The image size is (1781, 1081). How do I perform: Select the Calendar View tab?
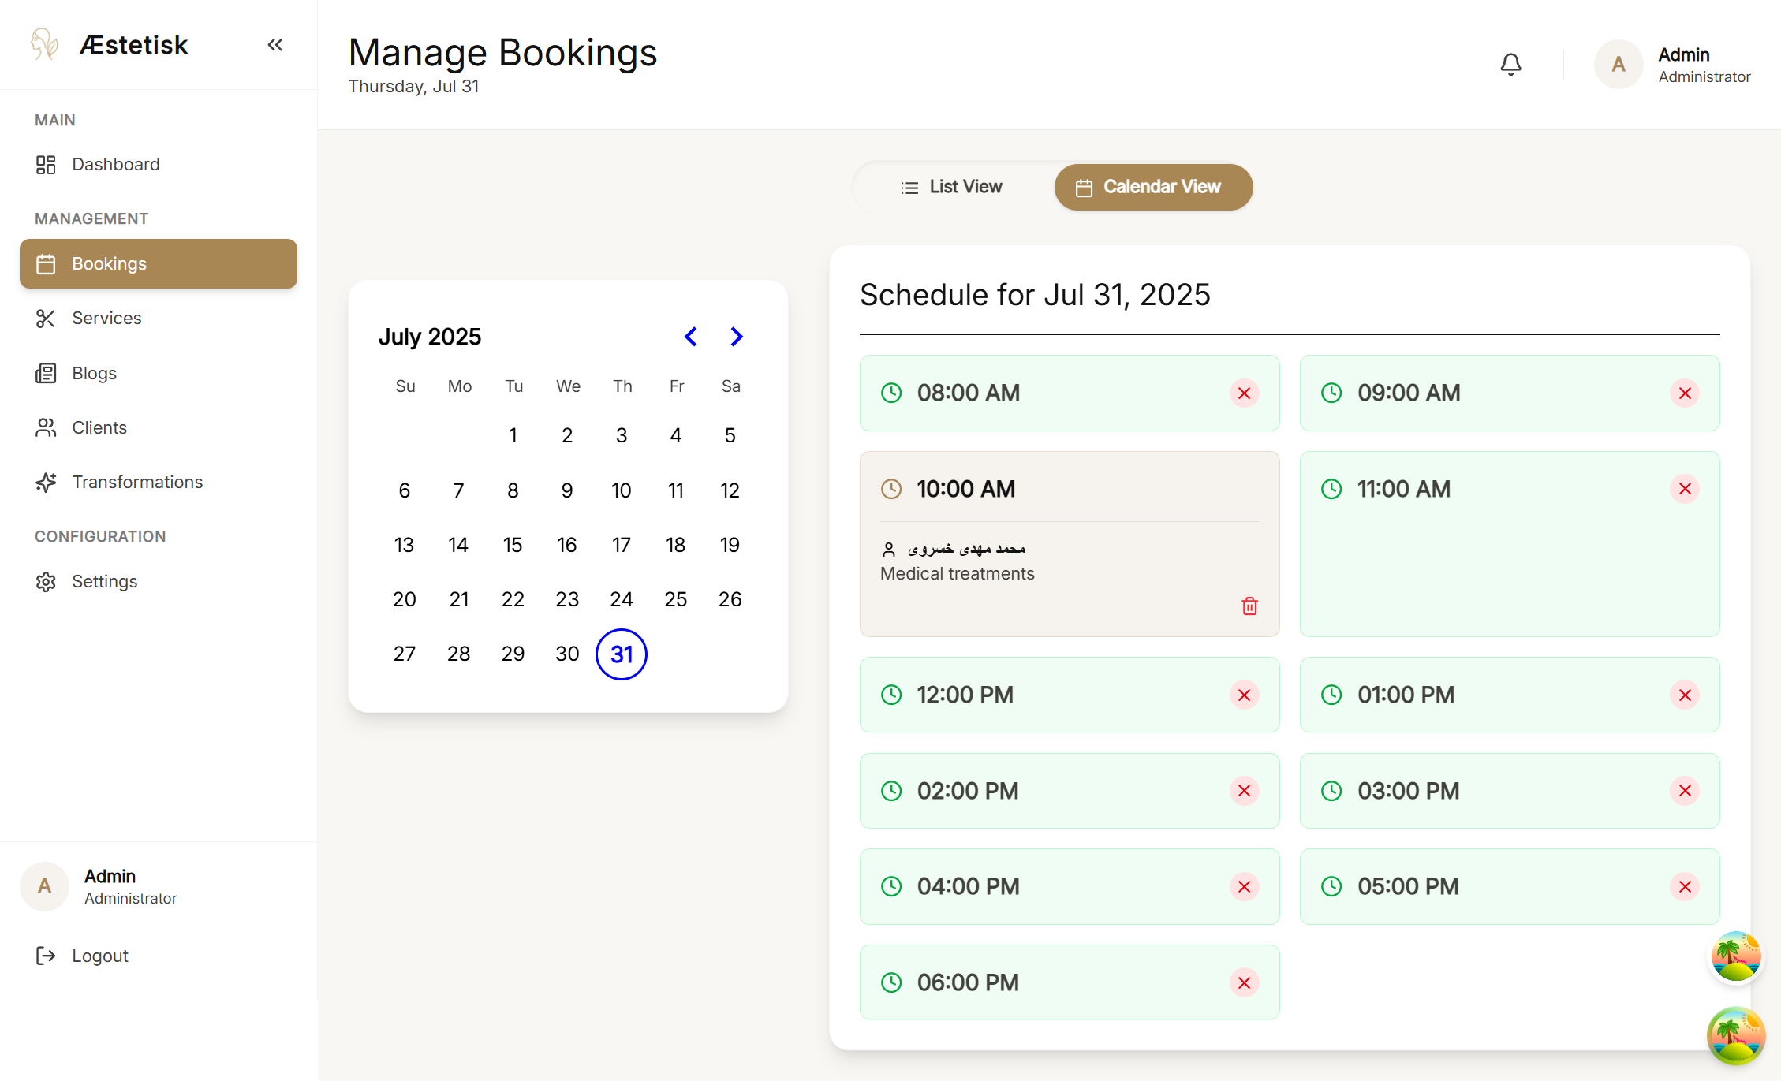[x=1152, y=187]
